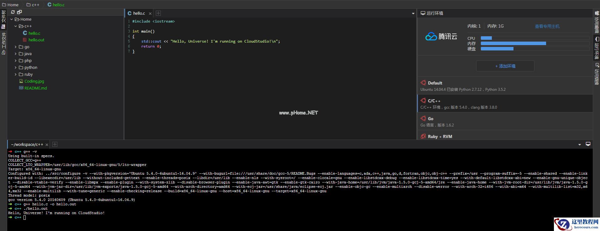The width and height of the screenshot is (600, 231).
Task: Switch to the hello.c editor tab
Action: [x=139, y=13]
